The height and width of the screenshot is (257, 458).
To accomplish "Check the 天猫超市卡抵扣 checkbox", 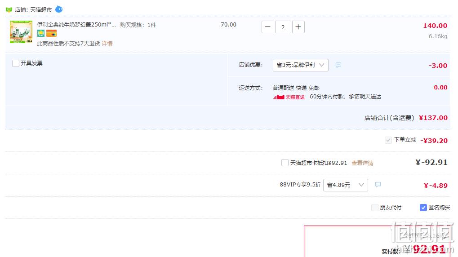I will click(285, 163).
